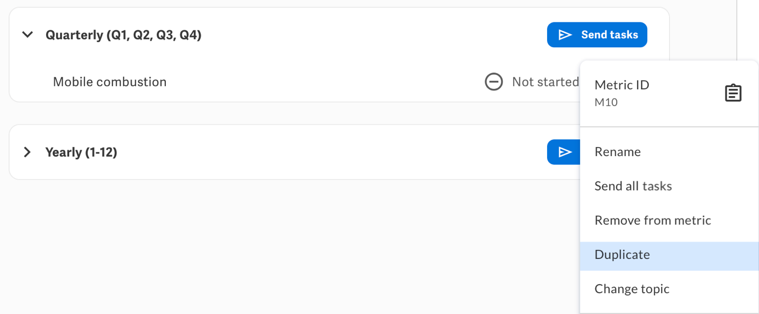This screenshot has width=759, height=314.
Task: Click the Metric ID label in the menu
Action: [x=622, y=85]
